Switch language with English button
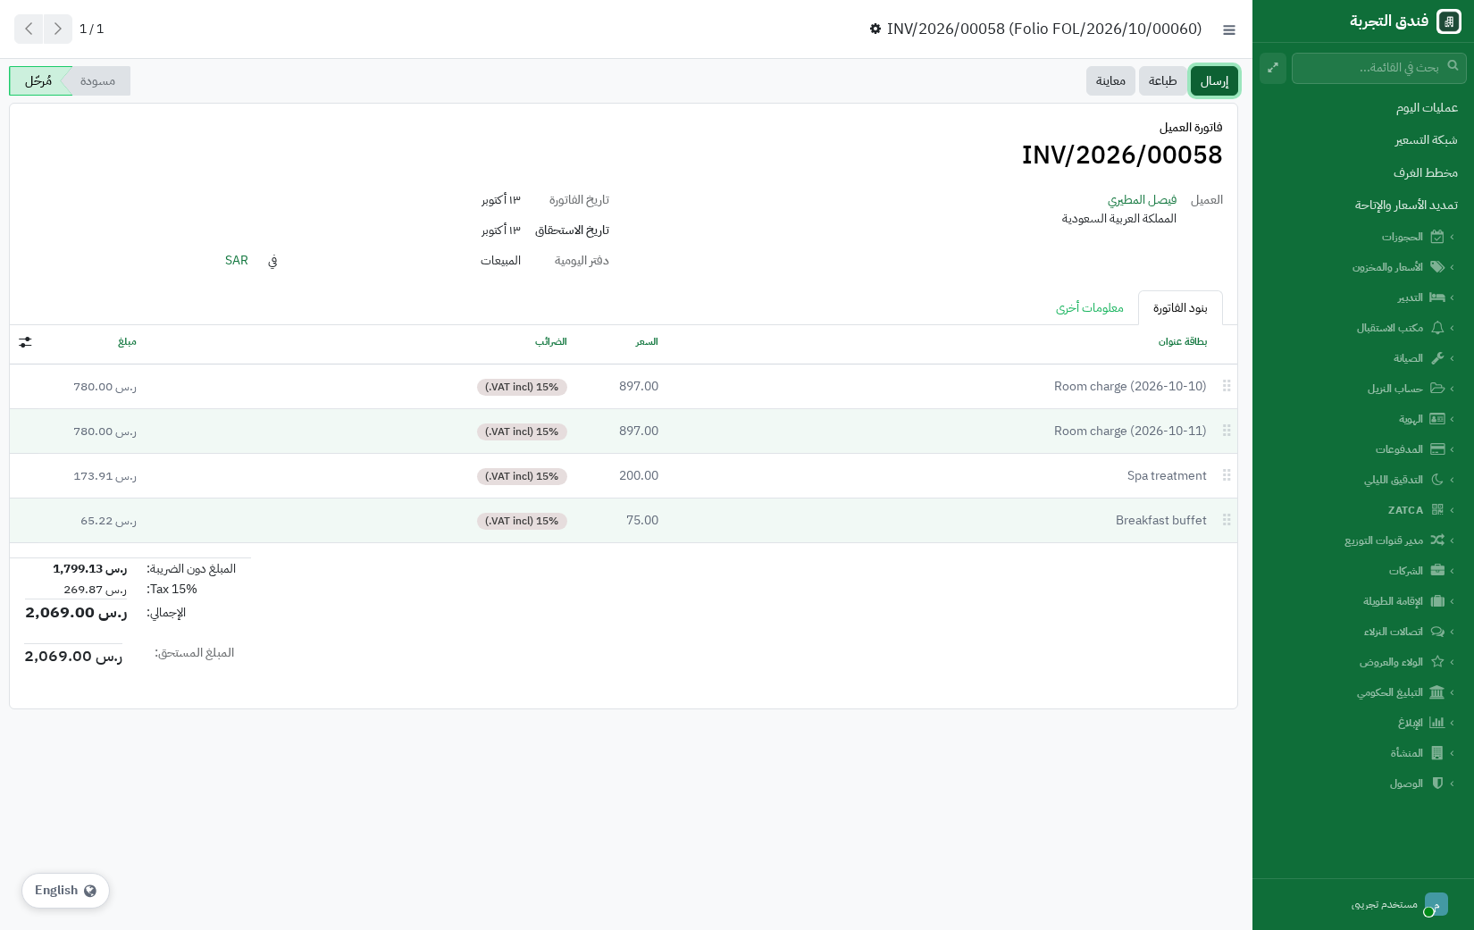The height and width of the screenshot is (930, 1474). [x=65, y=891]
